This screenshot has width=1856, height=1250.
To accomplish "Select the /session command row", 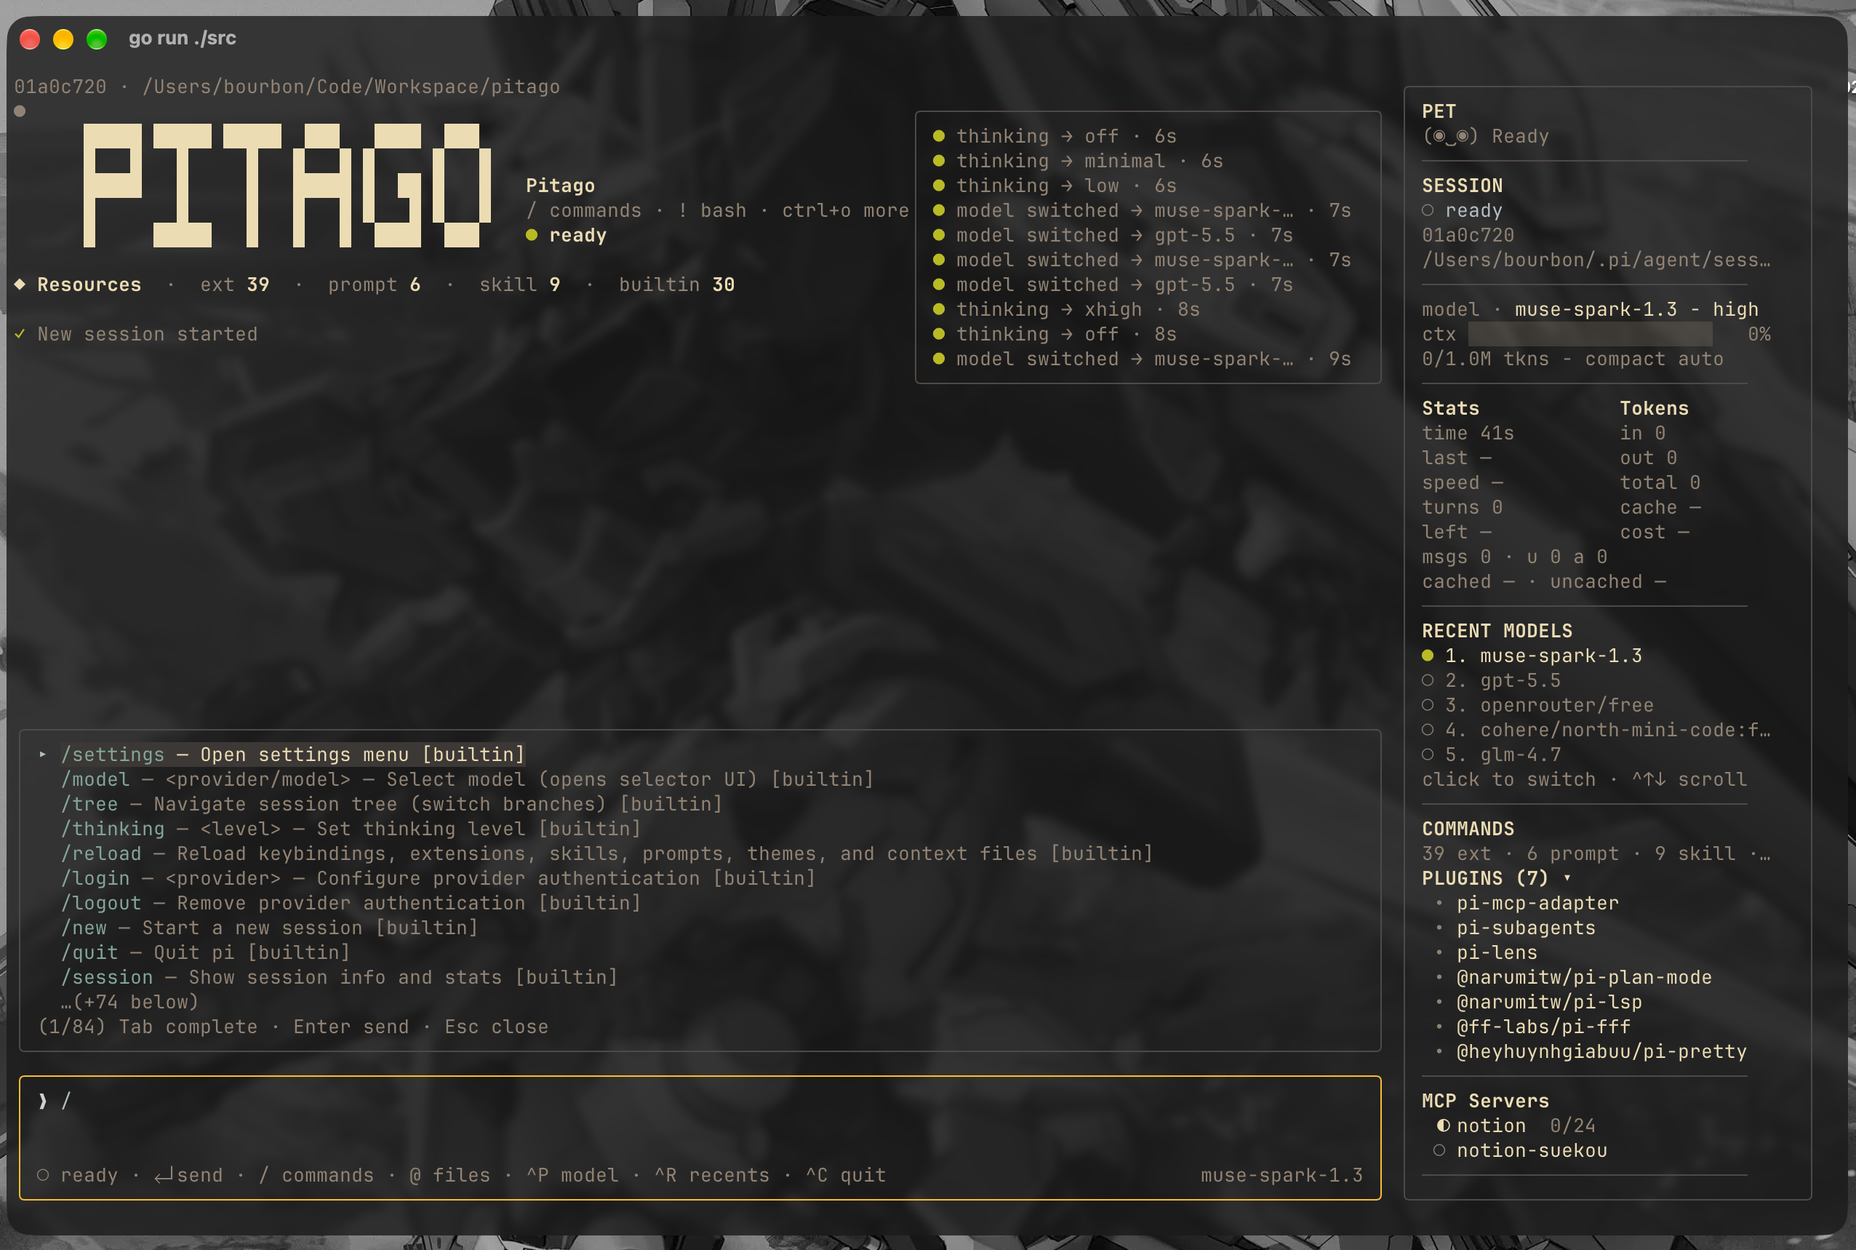I will point(340,976).
